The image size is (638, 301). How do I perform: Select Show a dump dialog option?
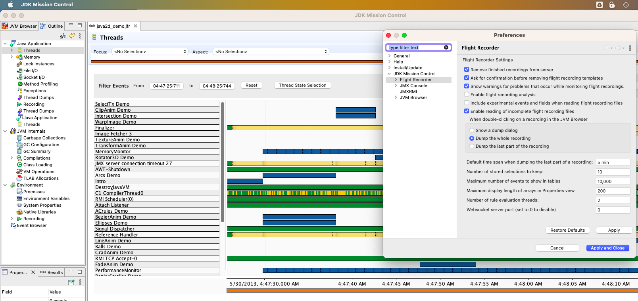pos(472,130)
